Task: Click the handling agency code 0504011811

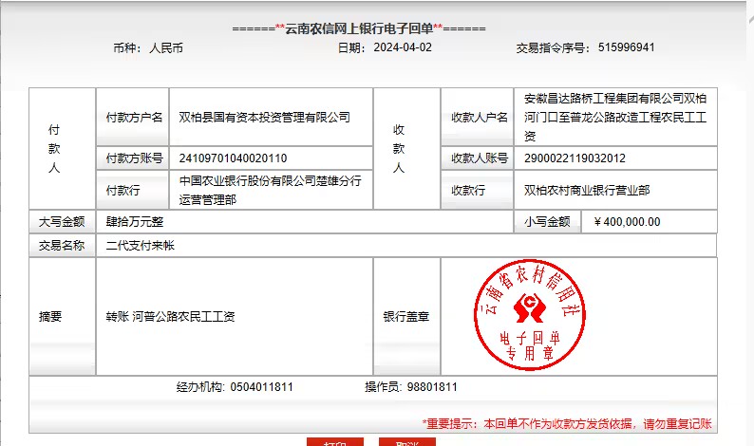Action: click(261, 388)
